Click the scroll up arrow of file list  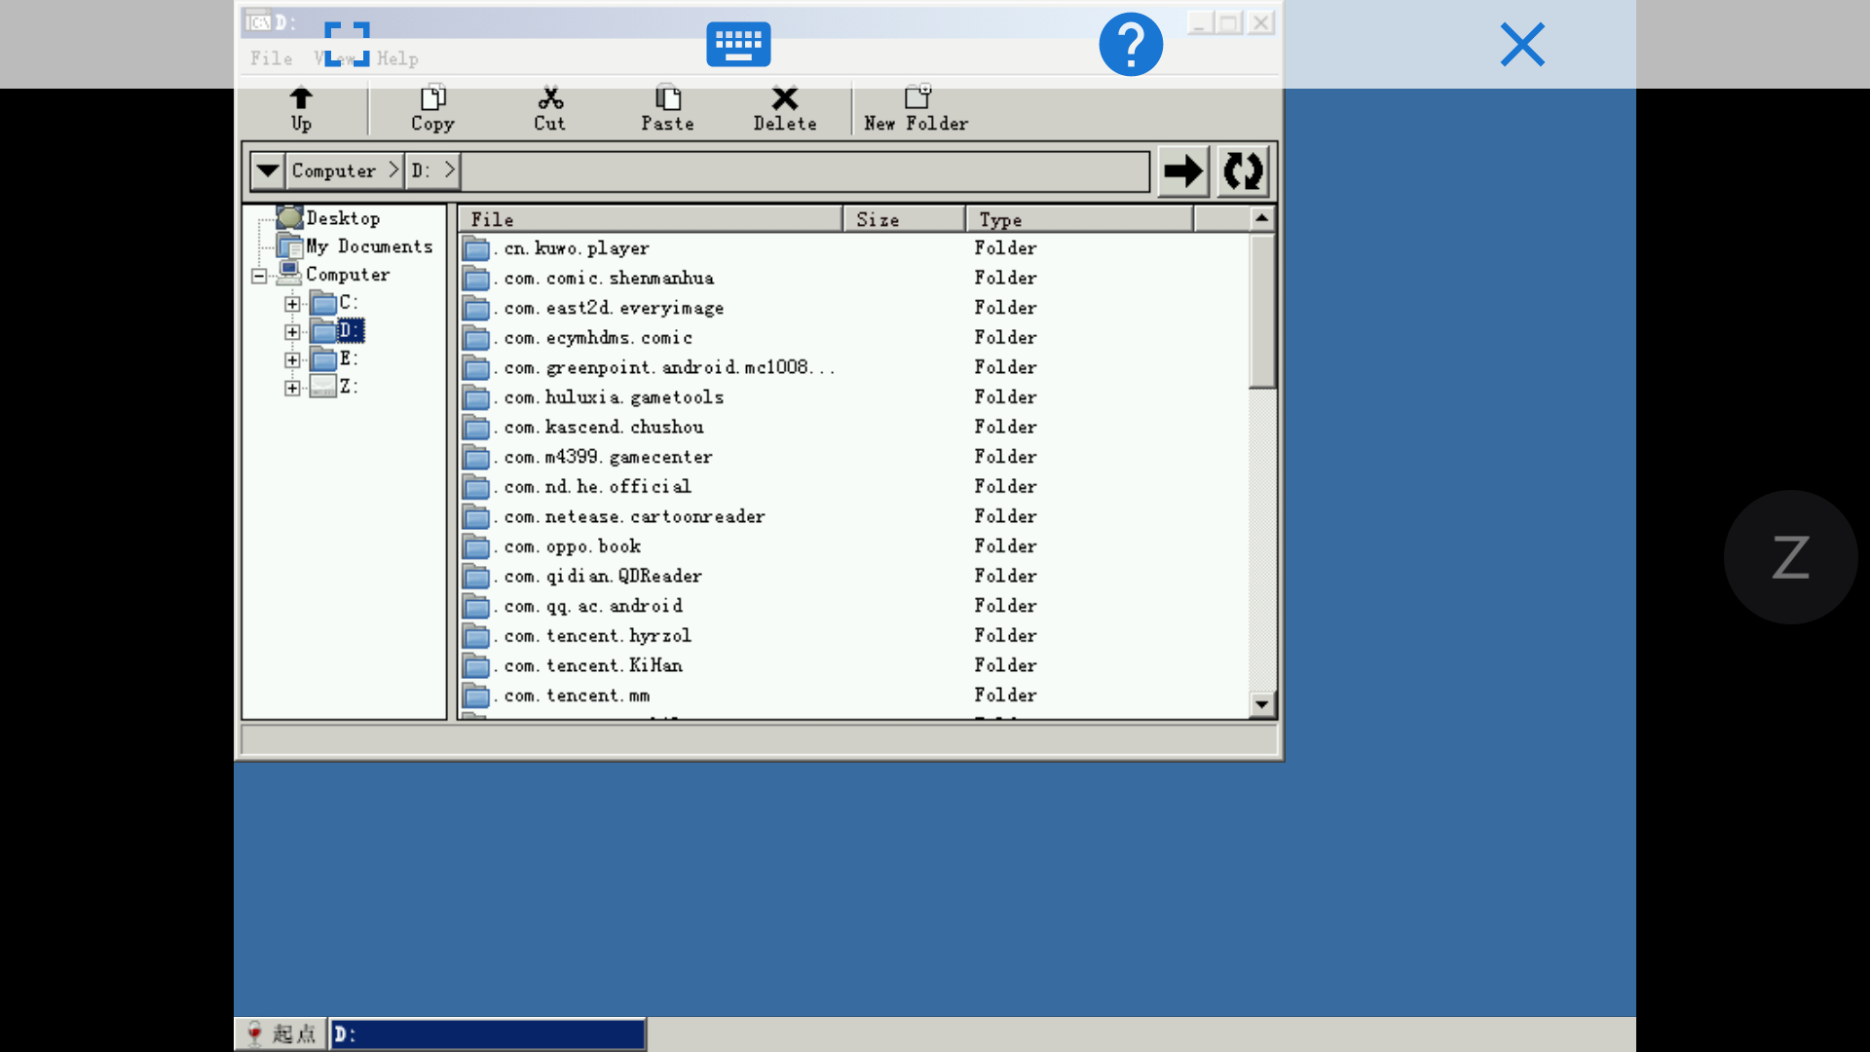coord(1261,218)
